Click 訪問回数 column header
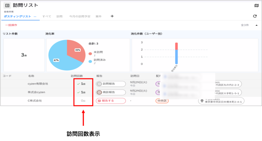The image size is (262, 141). [77, 76]
